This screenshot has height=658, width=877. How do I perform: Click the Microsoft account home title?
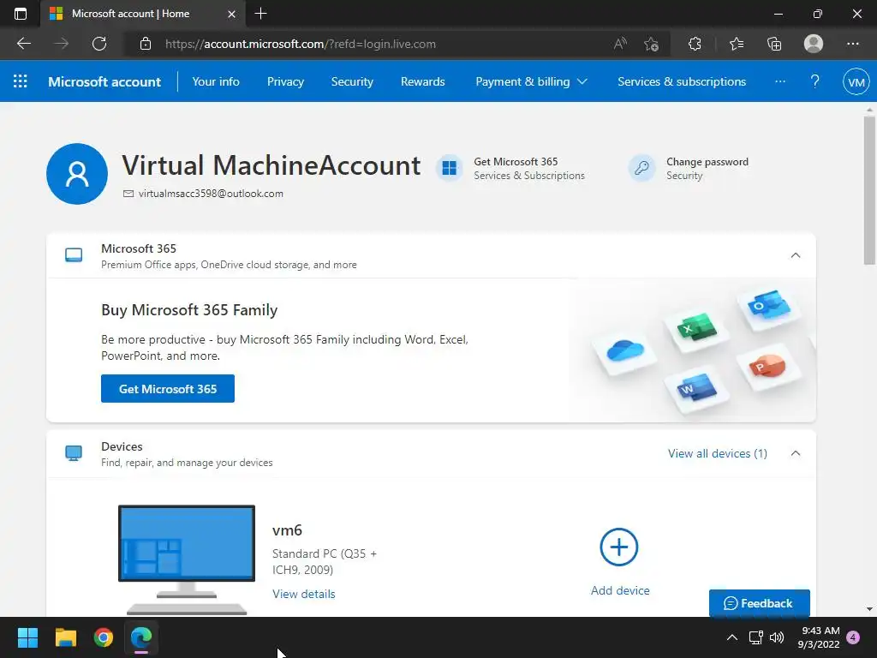[104, 81]
